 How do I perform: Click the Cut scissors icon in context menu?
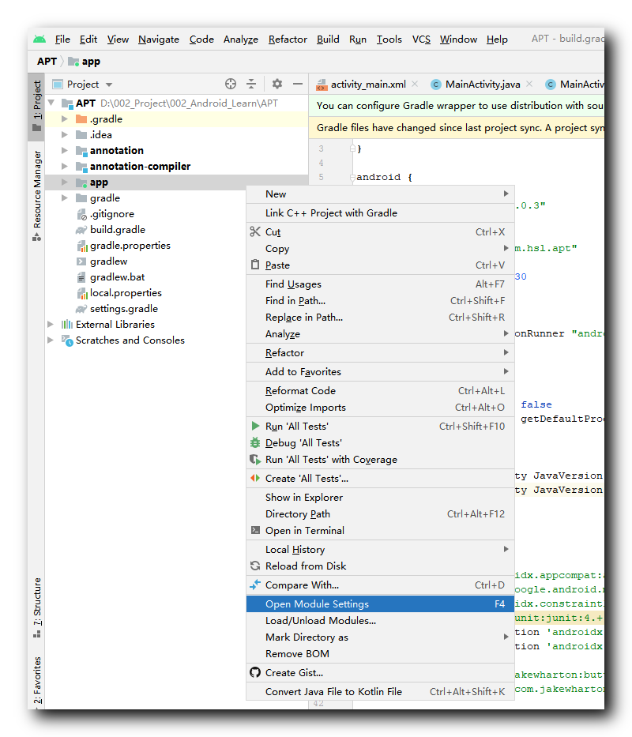[255, 231]
